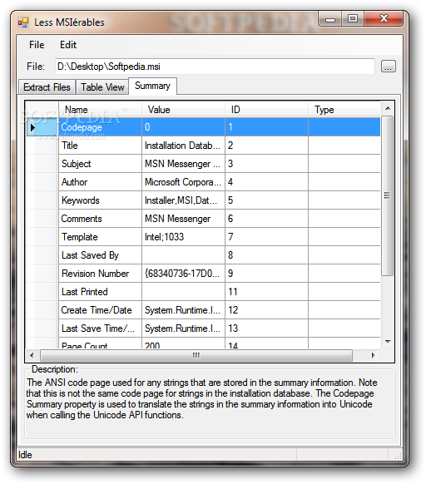Click the Codepage value '0' cell
This screenshot has height=484, width=426.
184,127
